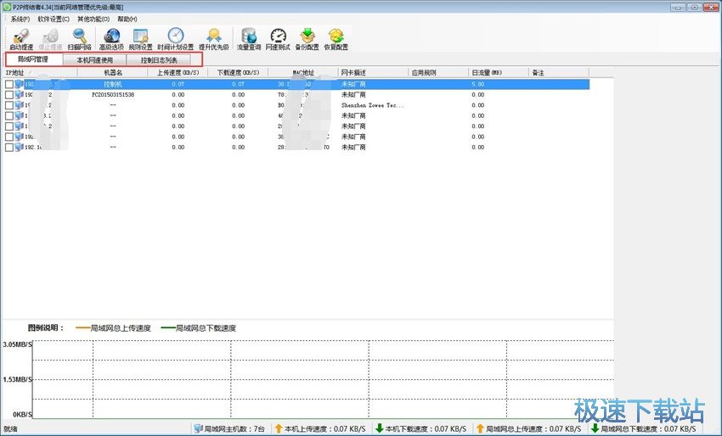The width and height of the screenshot is (722, 436).
Task: Sort by IP地址 column header
Action: (x=40, y=73)
